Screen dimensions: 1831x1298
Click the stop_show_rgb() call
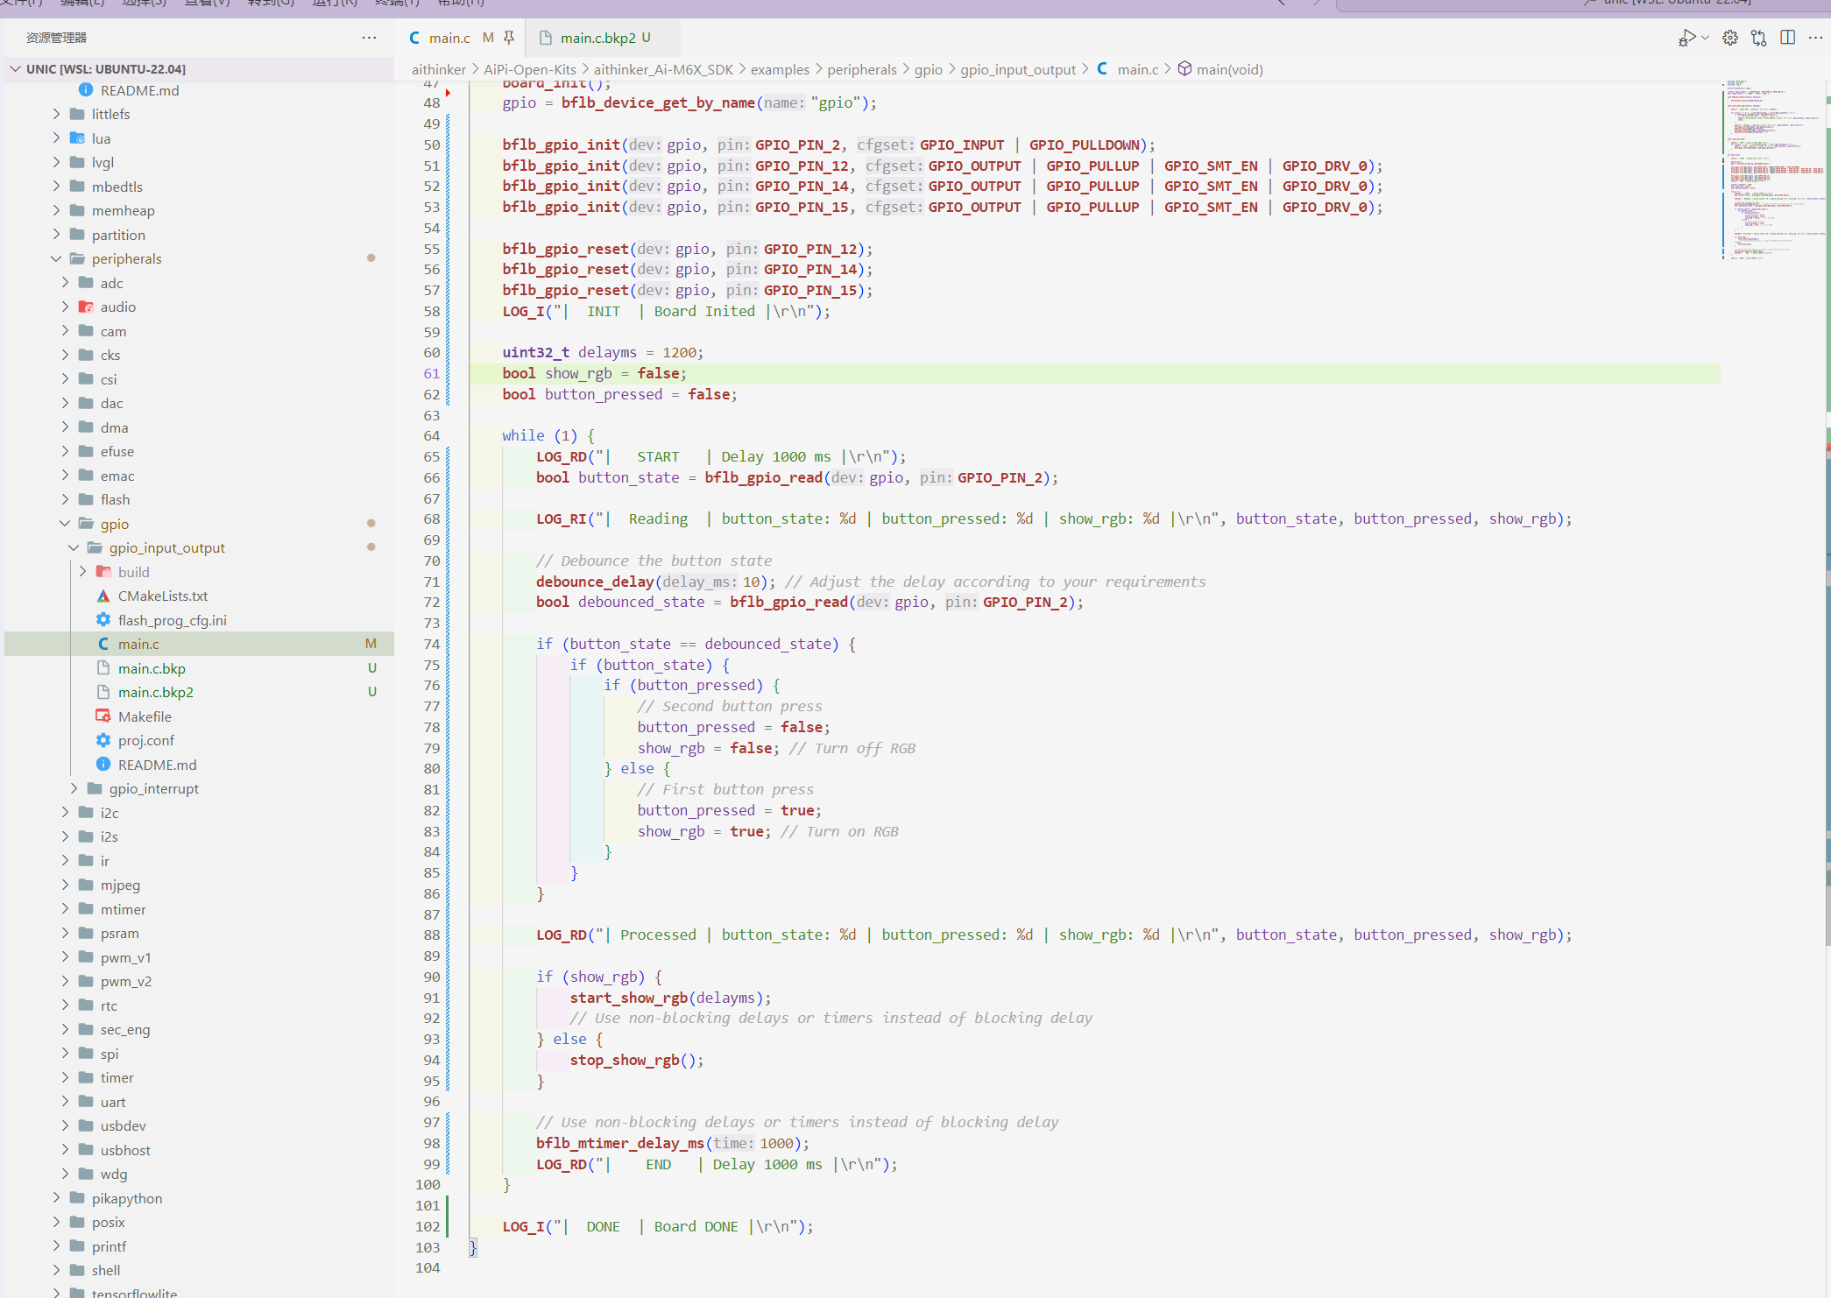click(637, 1060)
